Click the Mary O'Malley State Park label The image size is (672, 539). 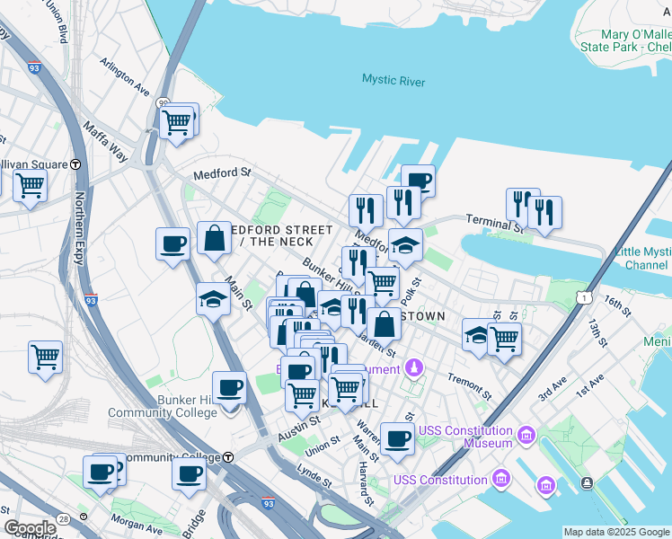[x=625, y=40]
